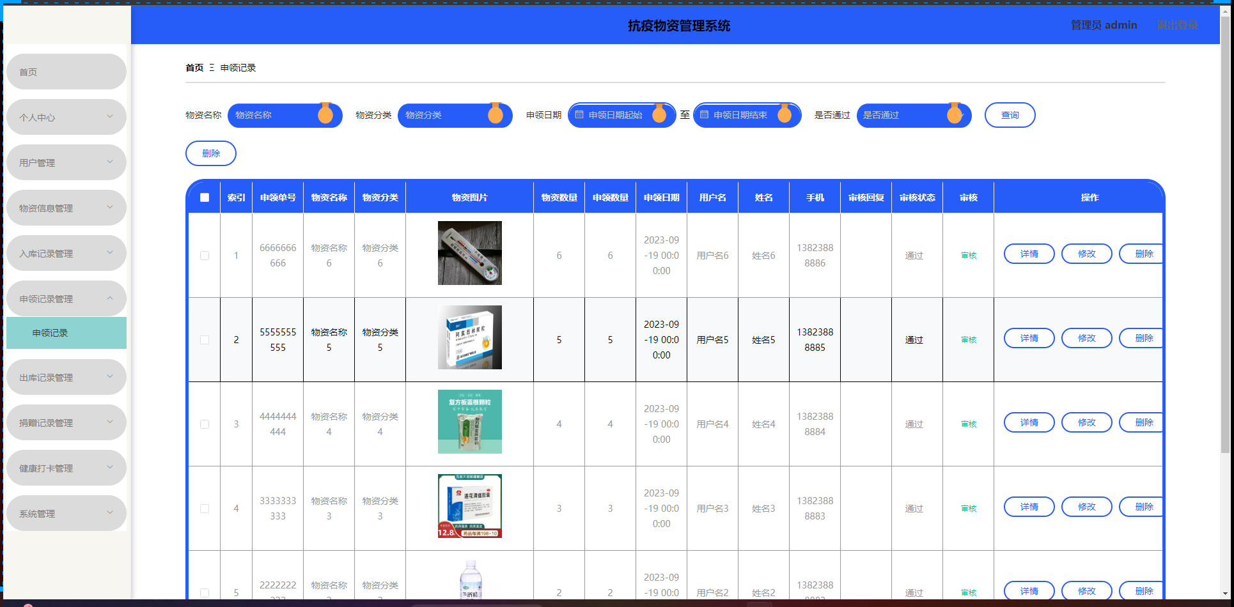Click the 申领日期 column header
The height and width of the screenshot is (607, 1234).
pos(662,197)
